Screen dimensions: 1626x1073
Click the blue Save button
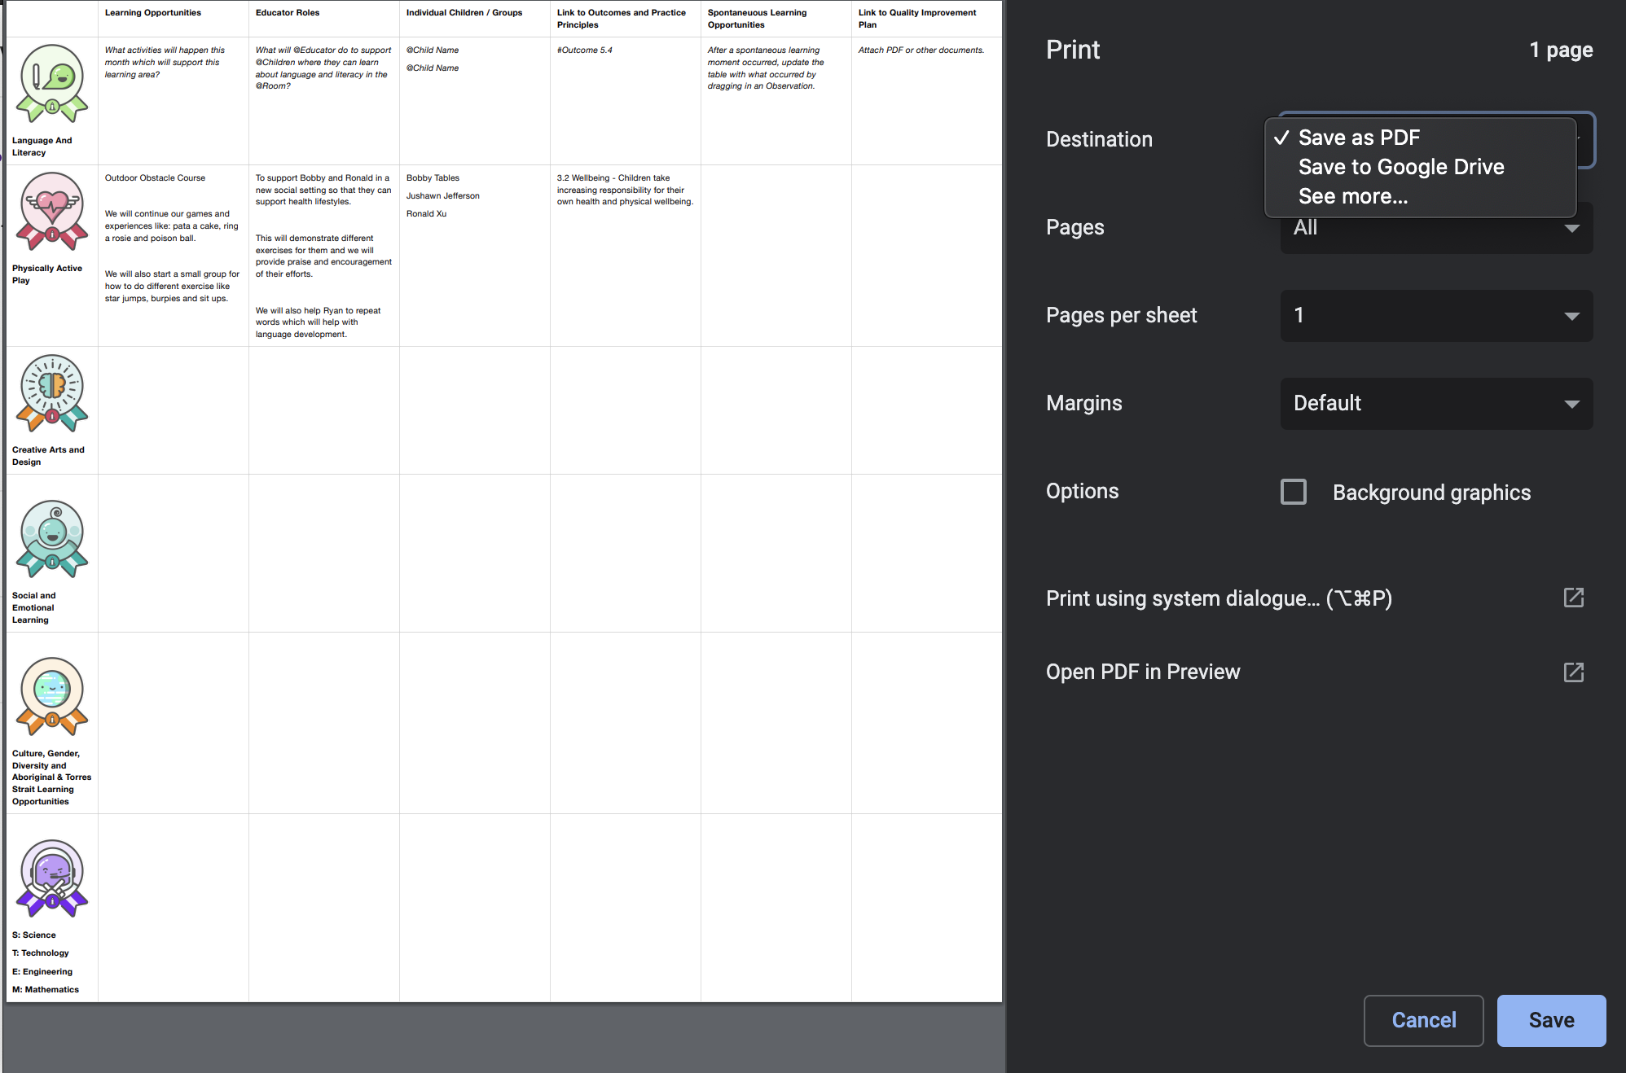1551,1020
